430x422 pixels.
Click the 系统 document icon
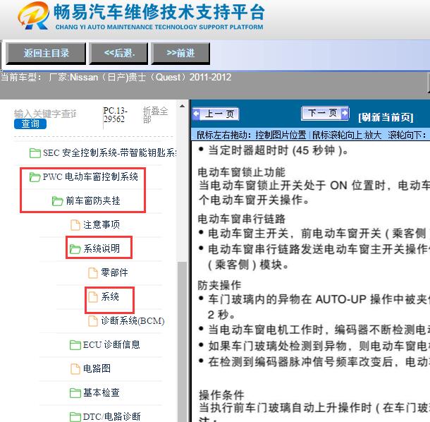92,297
